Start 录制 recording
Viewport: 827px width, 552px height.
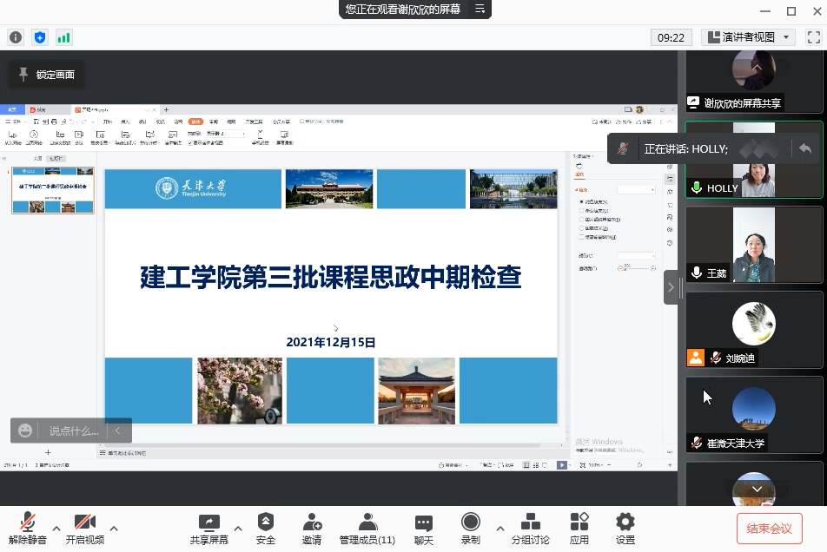470,528
